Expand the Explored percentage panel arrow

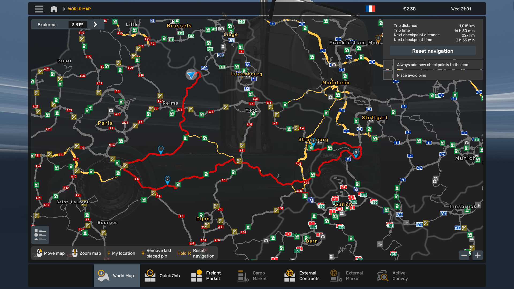pyautogui.click(x=95, y=25)
